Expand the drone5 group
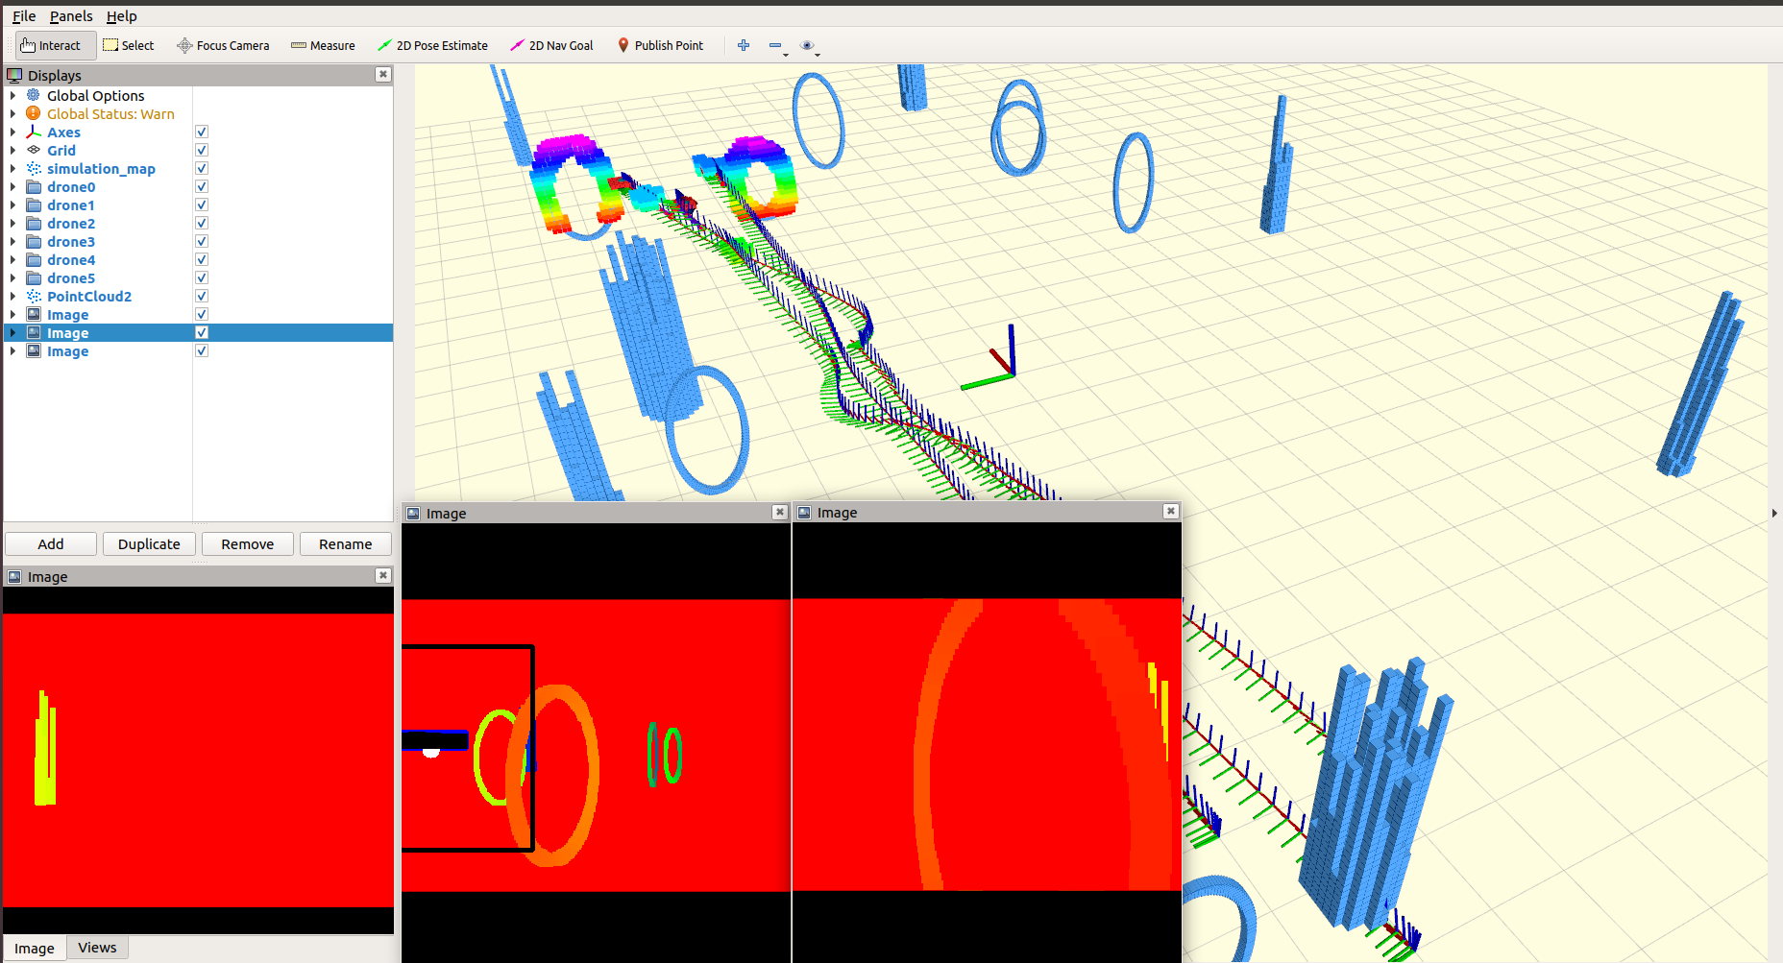1783x963 pixels. 12,277
